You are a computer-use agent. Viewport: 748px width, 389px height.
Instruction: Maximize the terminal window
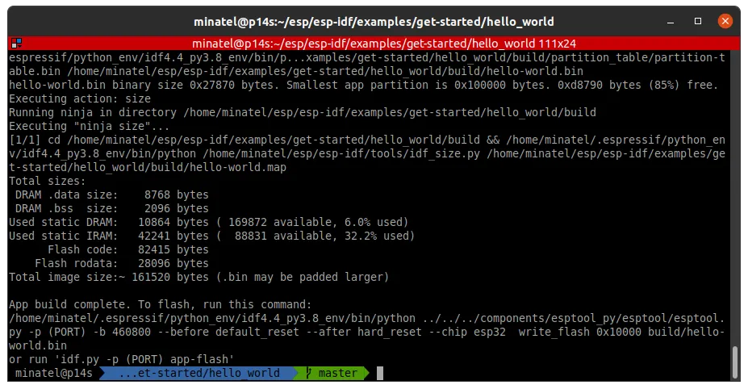(699, 19)
